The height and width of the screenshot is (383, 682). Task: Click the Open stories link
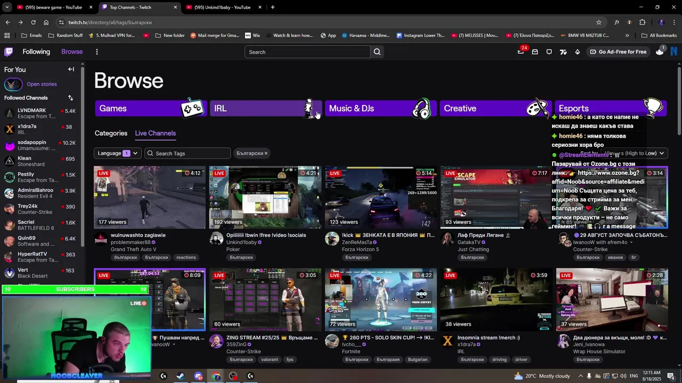[x=42, y=84]
